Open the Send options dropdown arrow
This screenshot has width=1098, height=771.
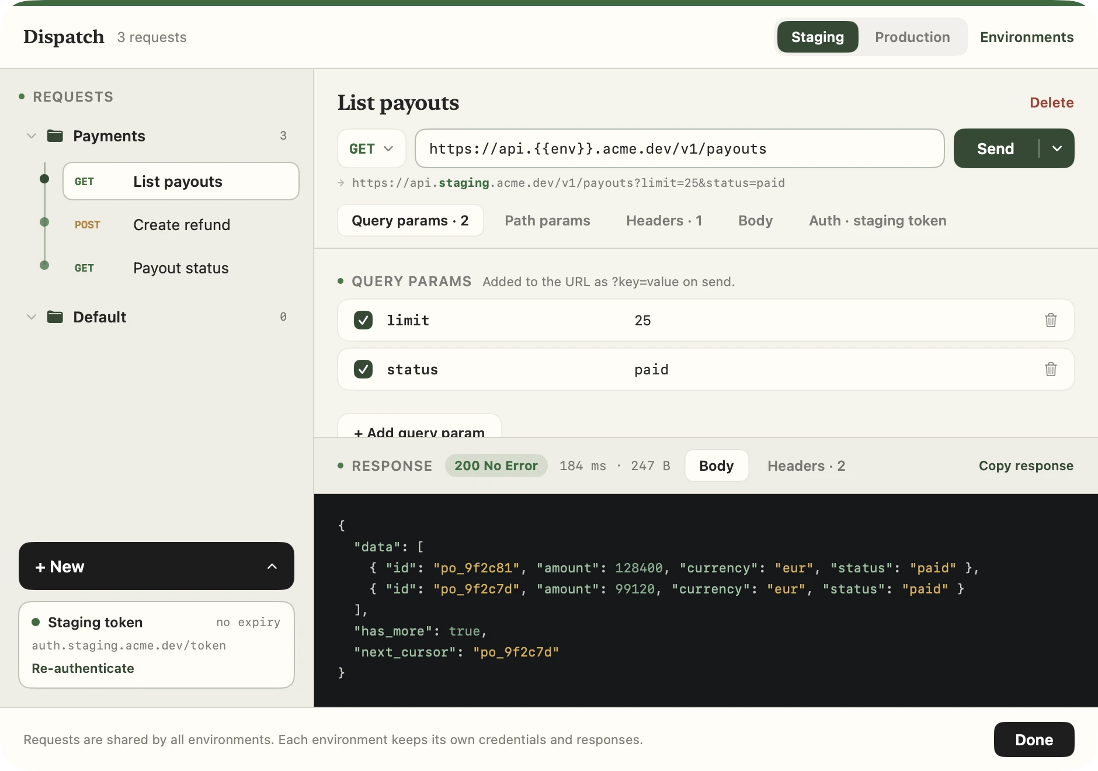[x=1057, y=148]
